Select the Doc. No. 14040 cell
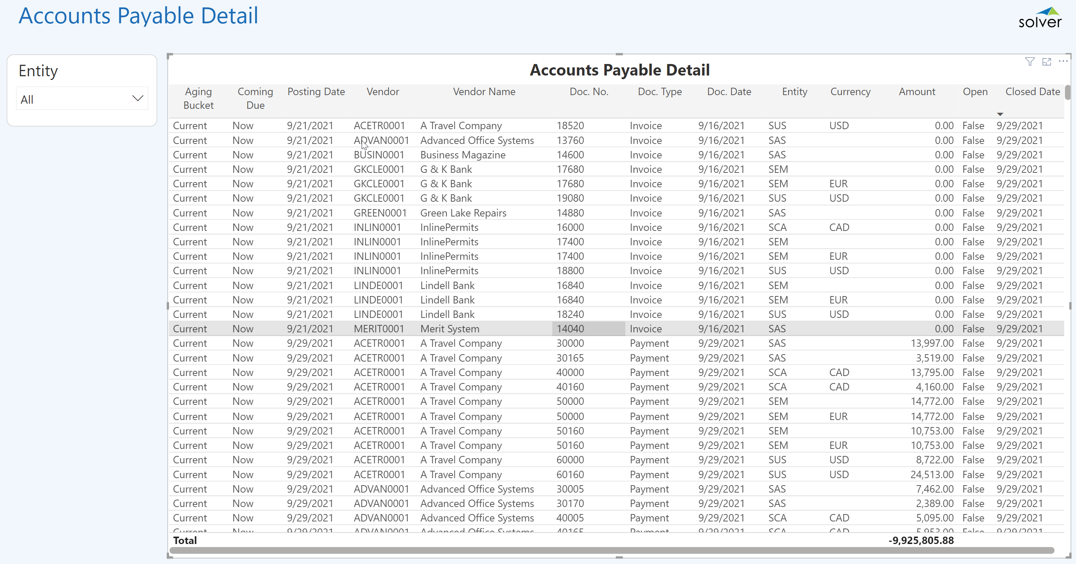 [588, 329]
